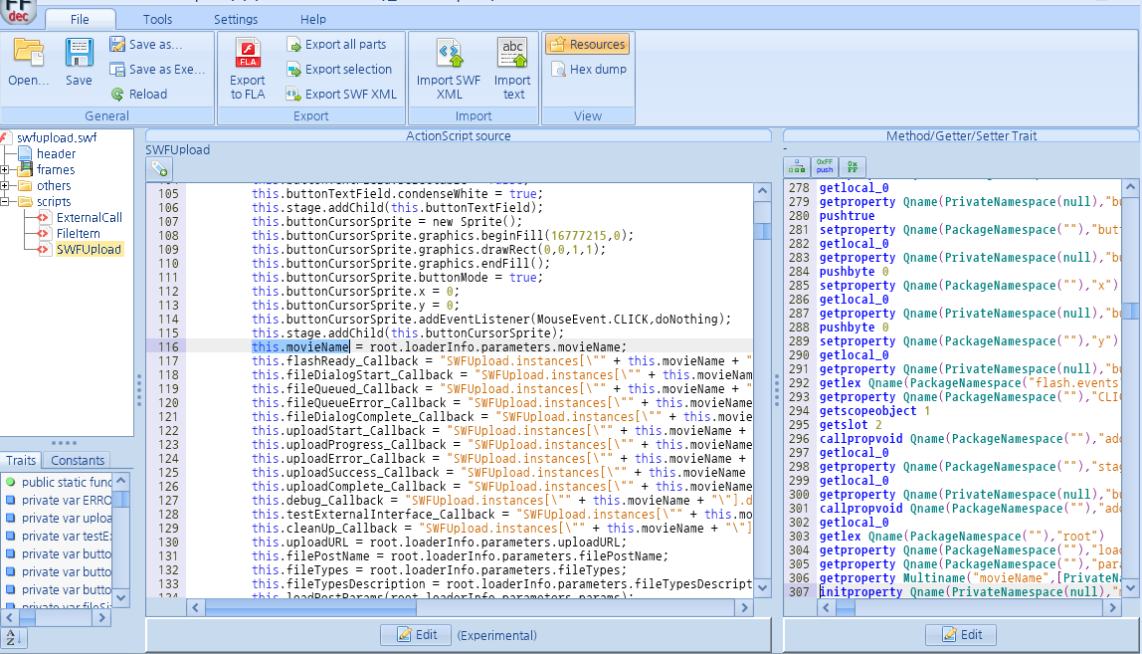Screen dimensions: 1142x654
Task: Expand the frames folder node
Action: pyautogui.click(x=4, y=170)
